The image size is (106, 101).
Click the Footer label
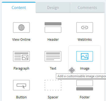click(85, 97)
